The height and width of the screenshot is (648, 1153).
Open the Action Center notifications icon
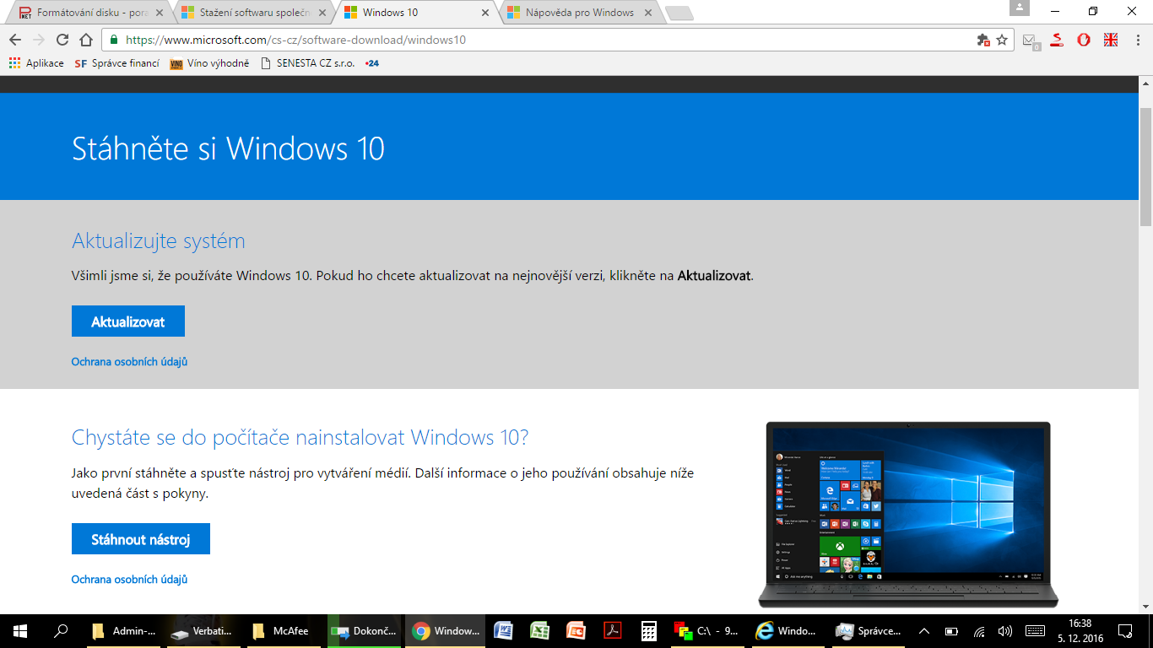(1124, 630)
